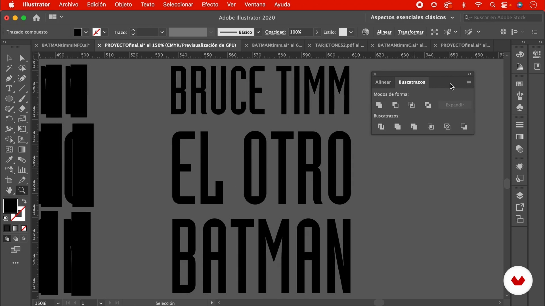Reset default fill and stroke colors

(5, 218)
